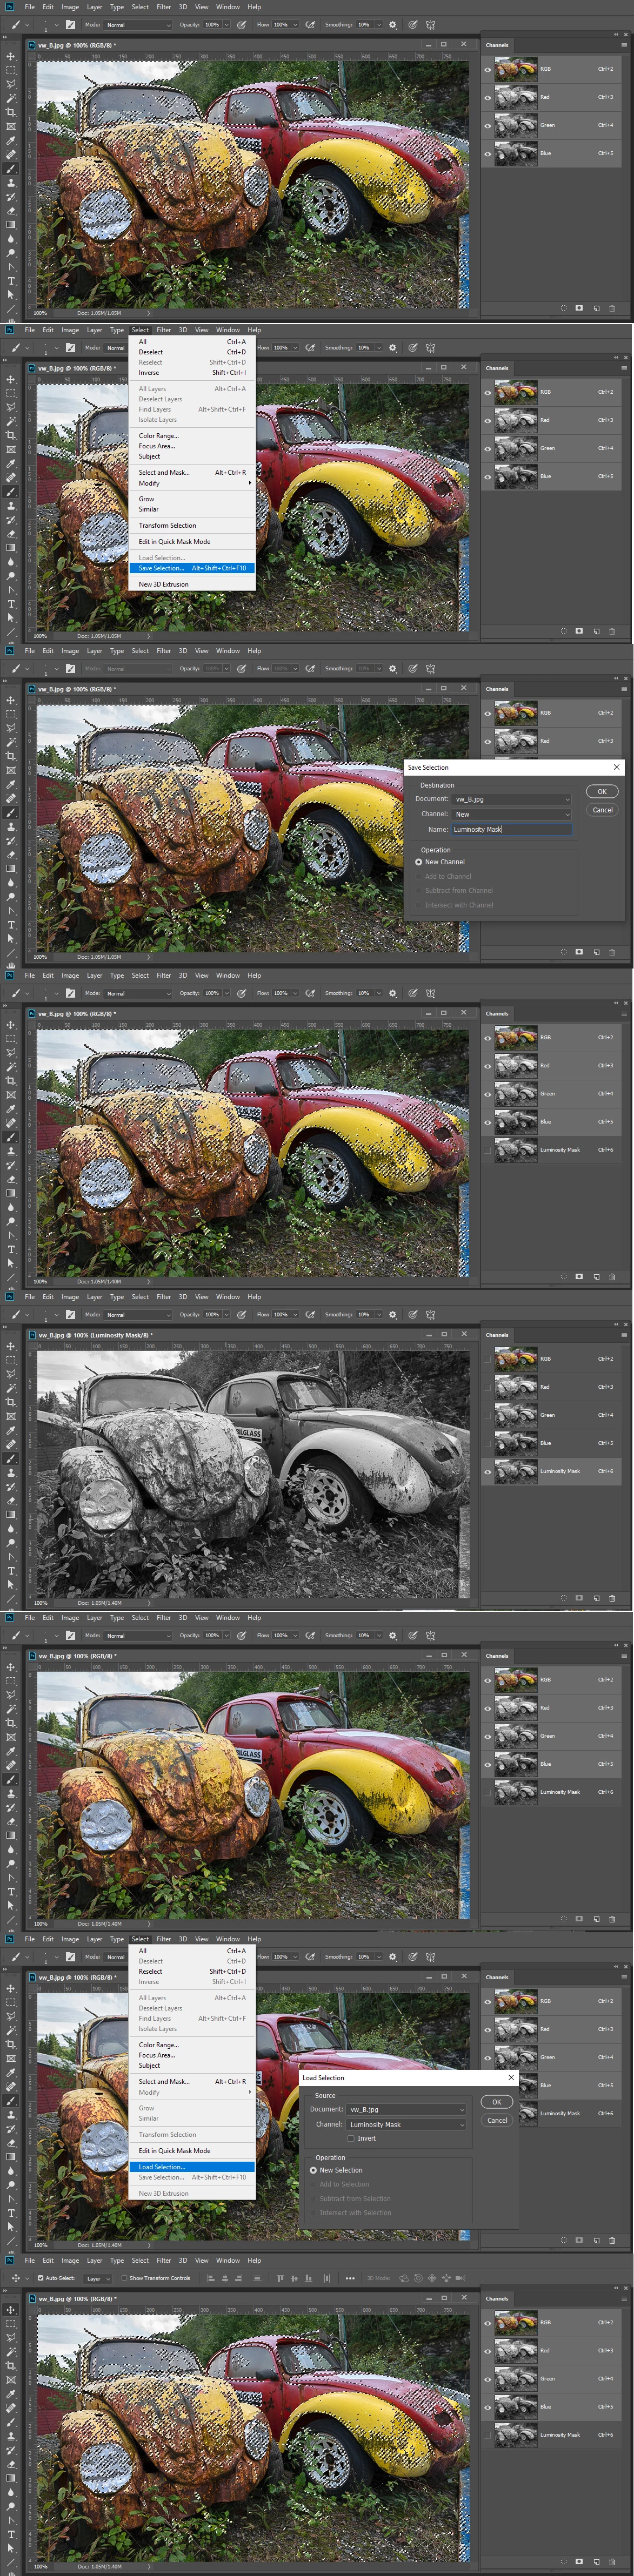Open Channel dropdown showing Luminosity Mask in Load Selection

click(x=405, y=2125)
